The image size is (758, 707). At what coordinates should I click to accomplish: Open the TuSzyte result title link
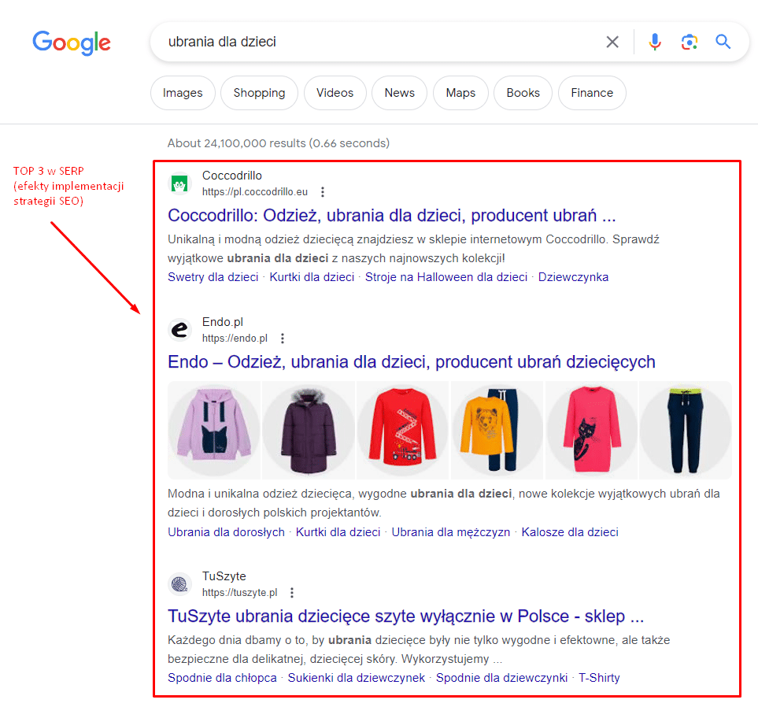tap(405, 616)
